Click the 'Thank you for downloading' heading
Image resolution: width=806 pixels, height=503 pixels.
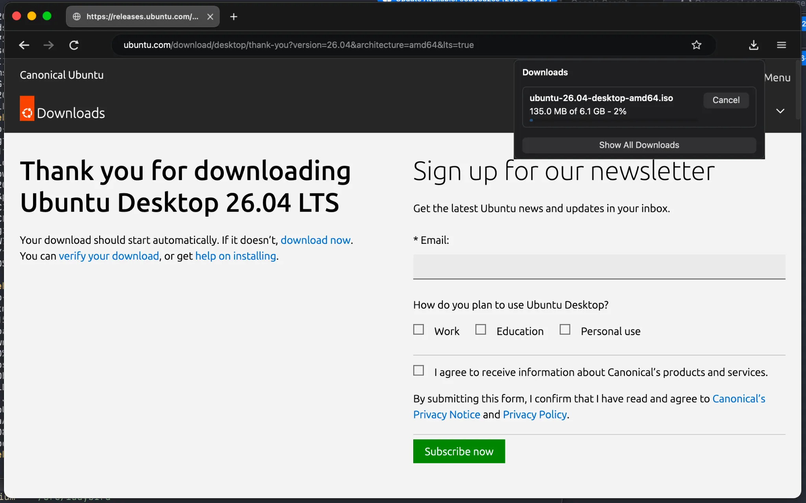(x=185, y=187)
